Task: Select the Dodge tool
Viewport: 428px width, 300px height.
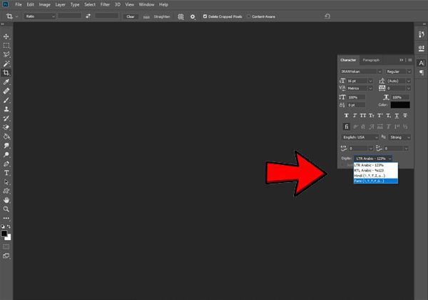Action: 6,155
